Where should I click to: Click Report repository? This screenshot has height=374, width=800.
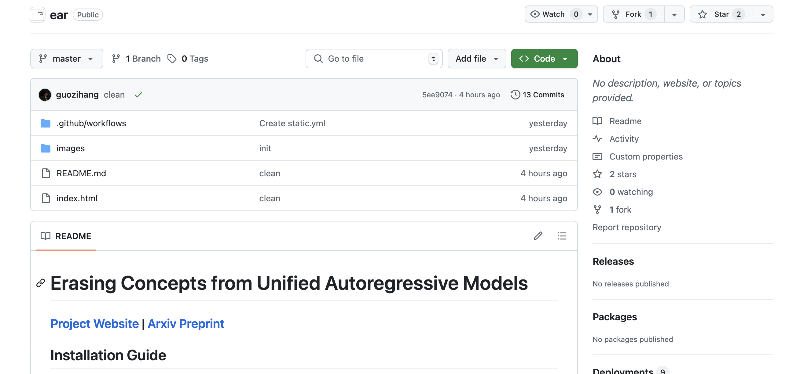[x=627, y=227]
